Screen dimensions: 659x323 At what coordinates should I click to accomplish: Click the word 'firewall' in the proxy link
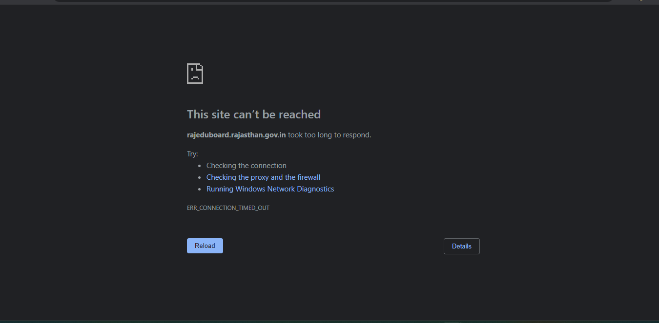point(309,177)
